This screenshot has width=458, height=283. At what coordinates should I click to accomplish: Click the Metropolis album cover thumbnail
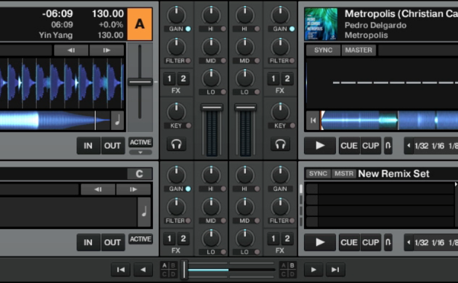point(321,24)
